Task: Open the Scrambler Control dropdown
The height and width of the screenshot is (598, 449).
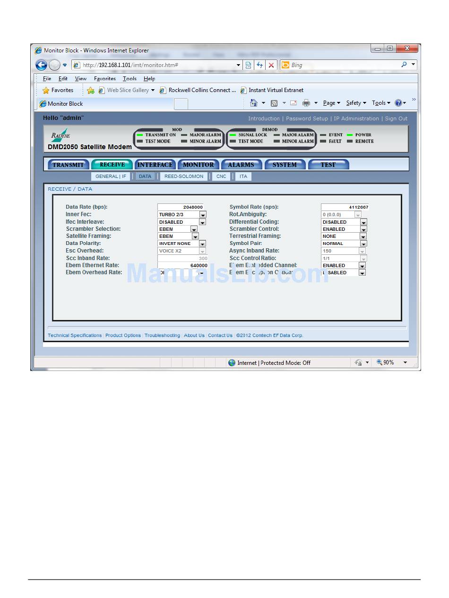Action: (363, 229)
